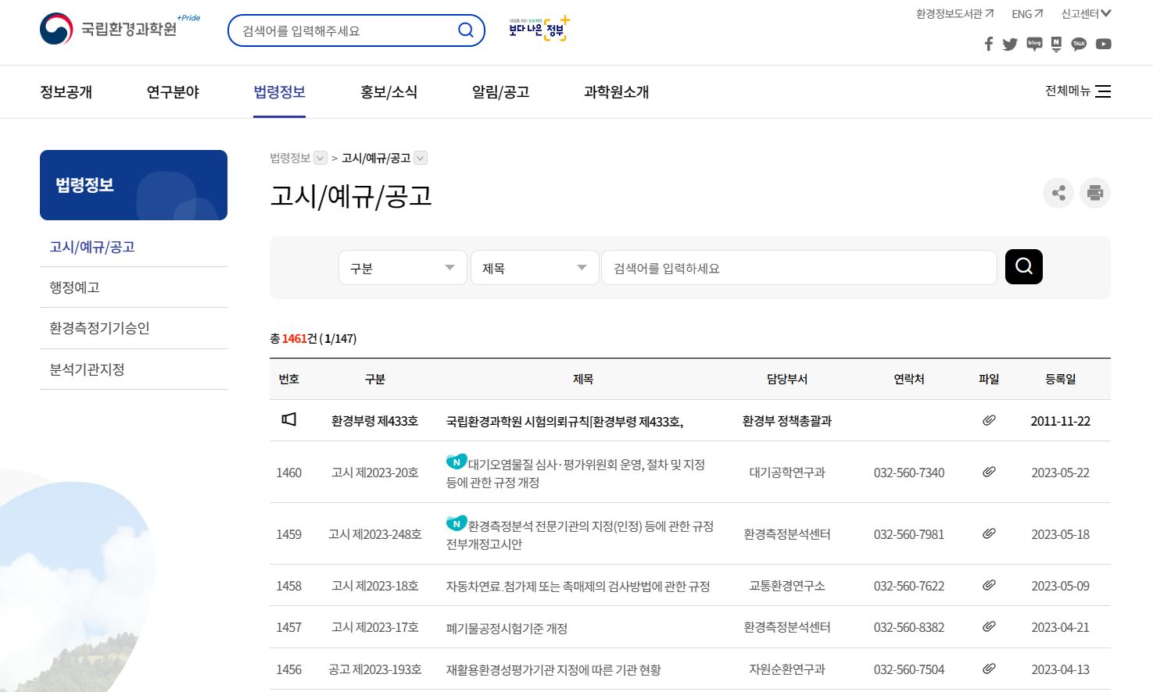Image resolution: width=1153 pixels, height=692 pixels.
Task: Download attachment for notice 1460
Action: tap(989, 472)
